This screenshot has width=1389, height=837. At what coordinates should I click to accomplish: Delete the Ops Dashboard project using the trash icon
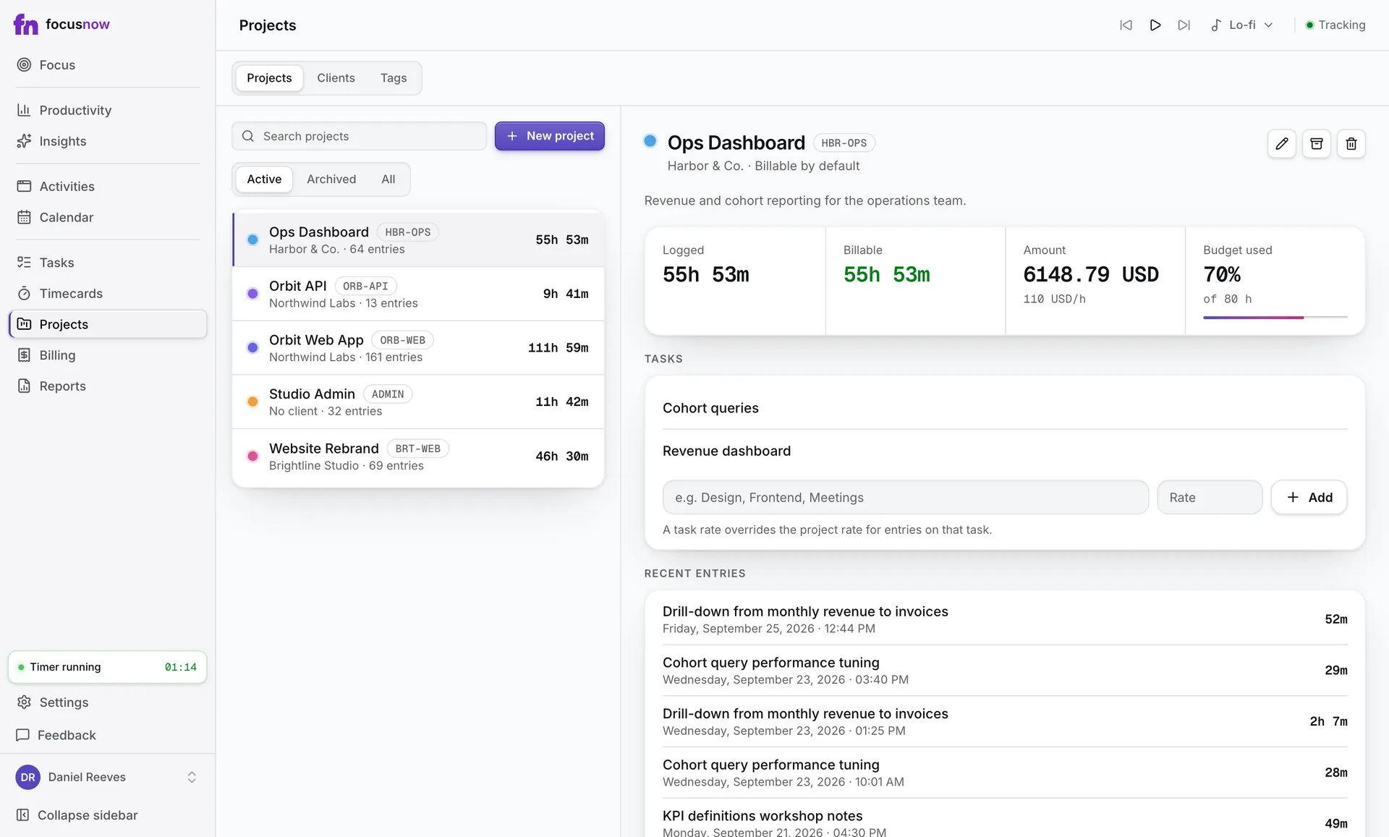click(1351, 144)
